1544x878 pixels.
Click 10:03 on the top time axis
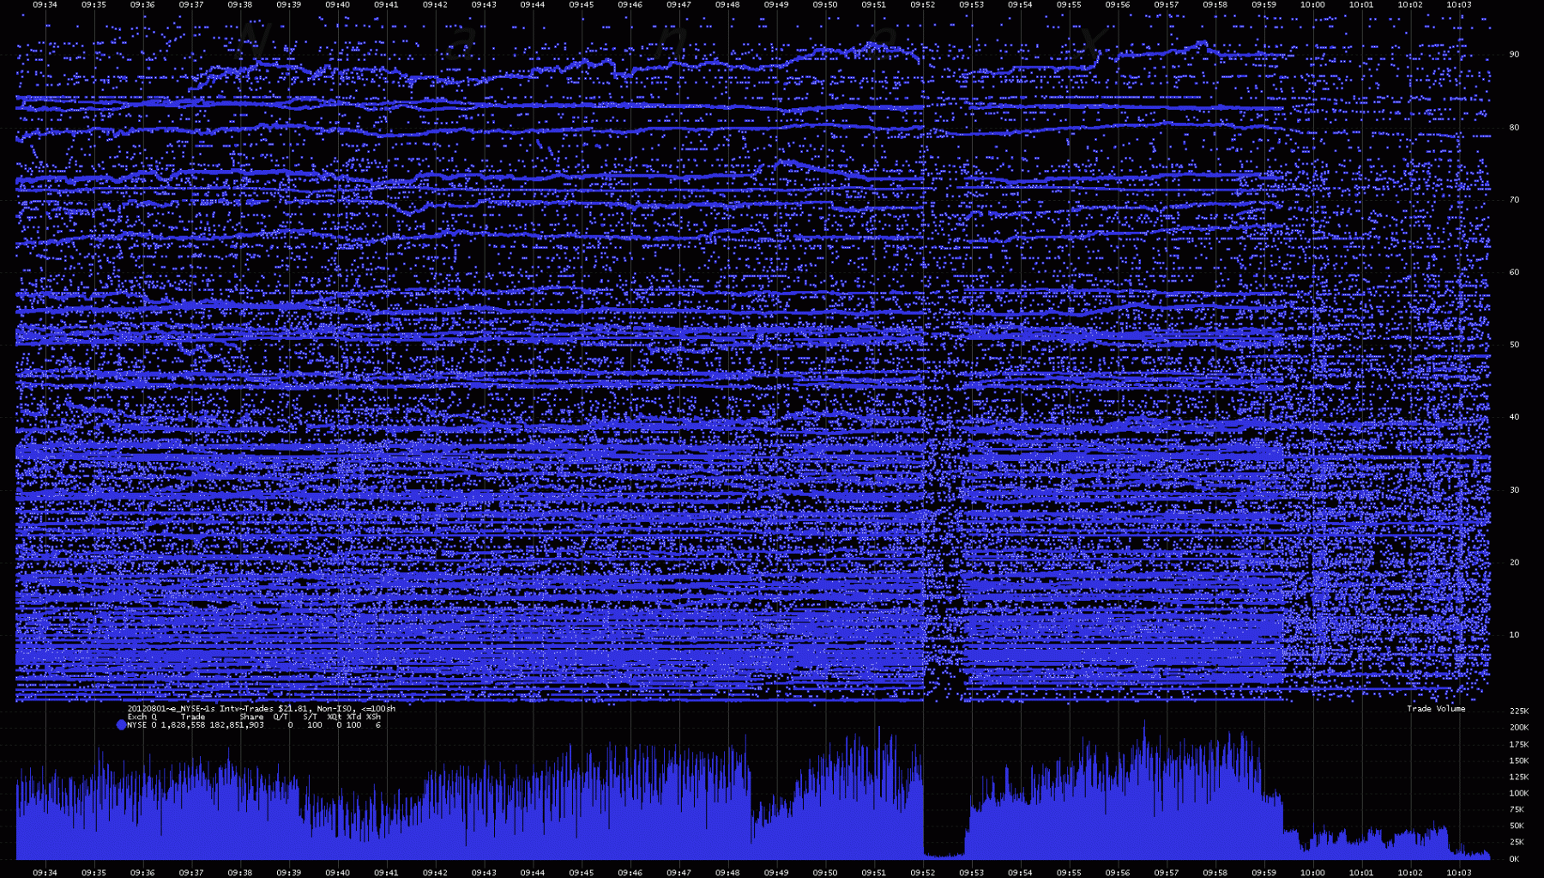(1459, 5)
